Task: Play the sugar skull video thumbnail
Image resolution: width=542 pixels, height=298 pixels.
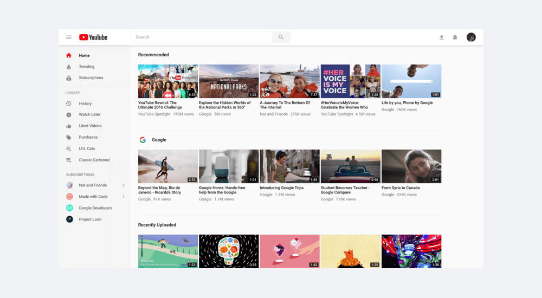Action: 229,251
